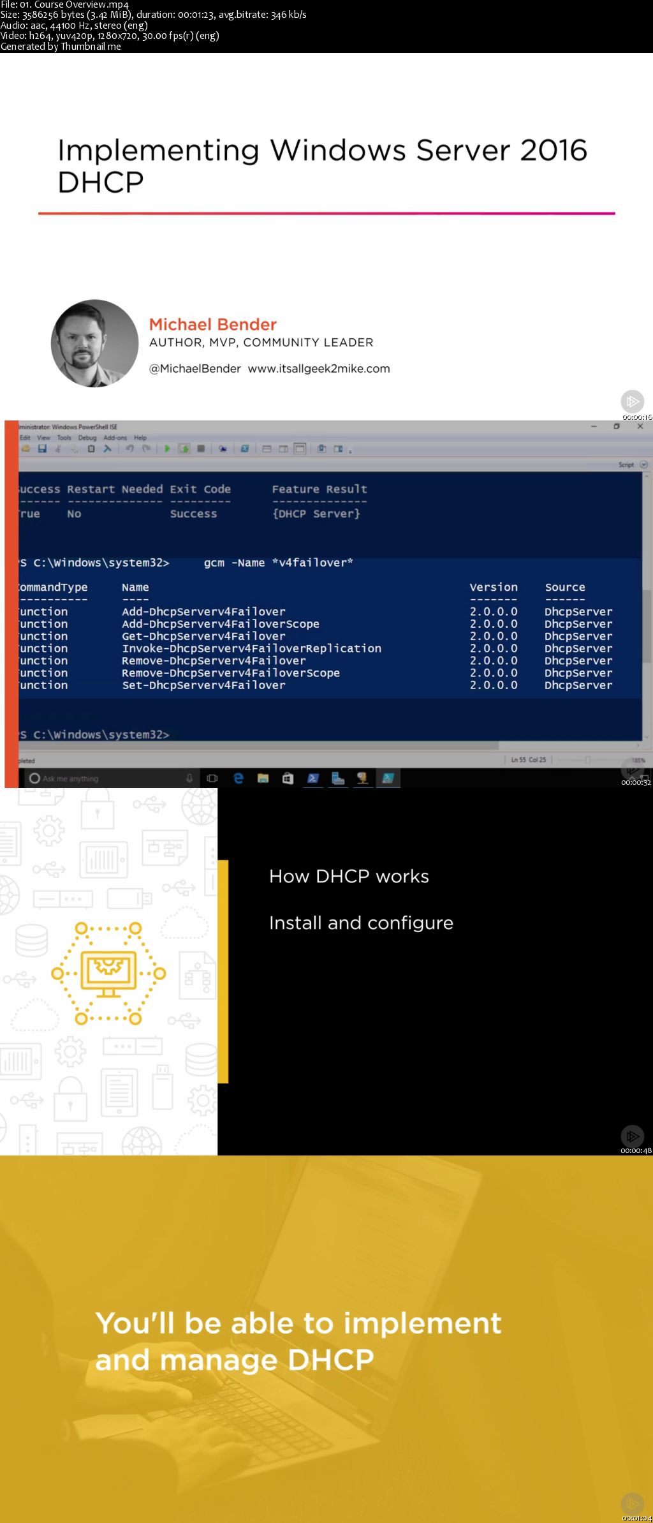Click the Open Script folder icon in ISE toolbar
This screenshot has width=653, height=1523.
26,449
